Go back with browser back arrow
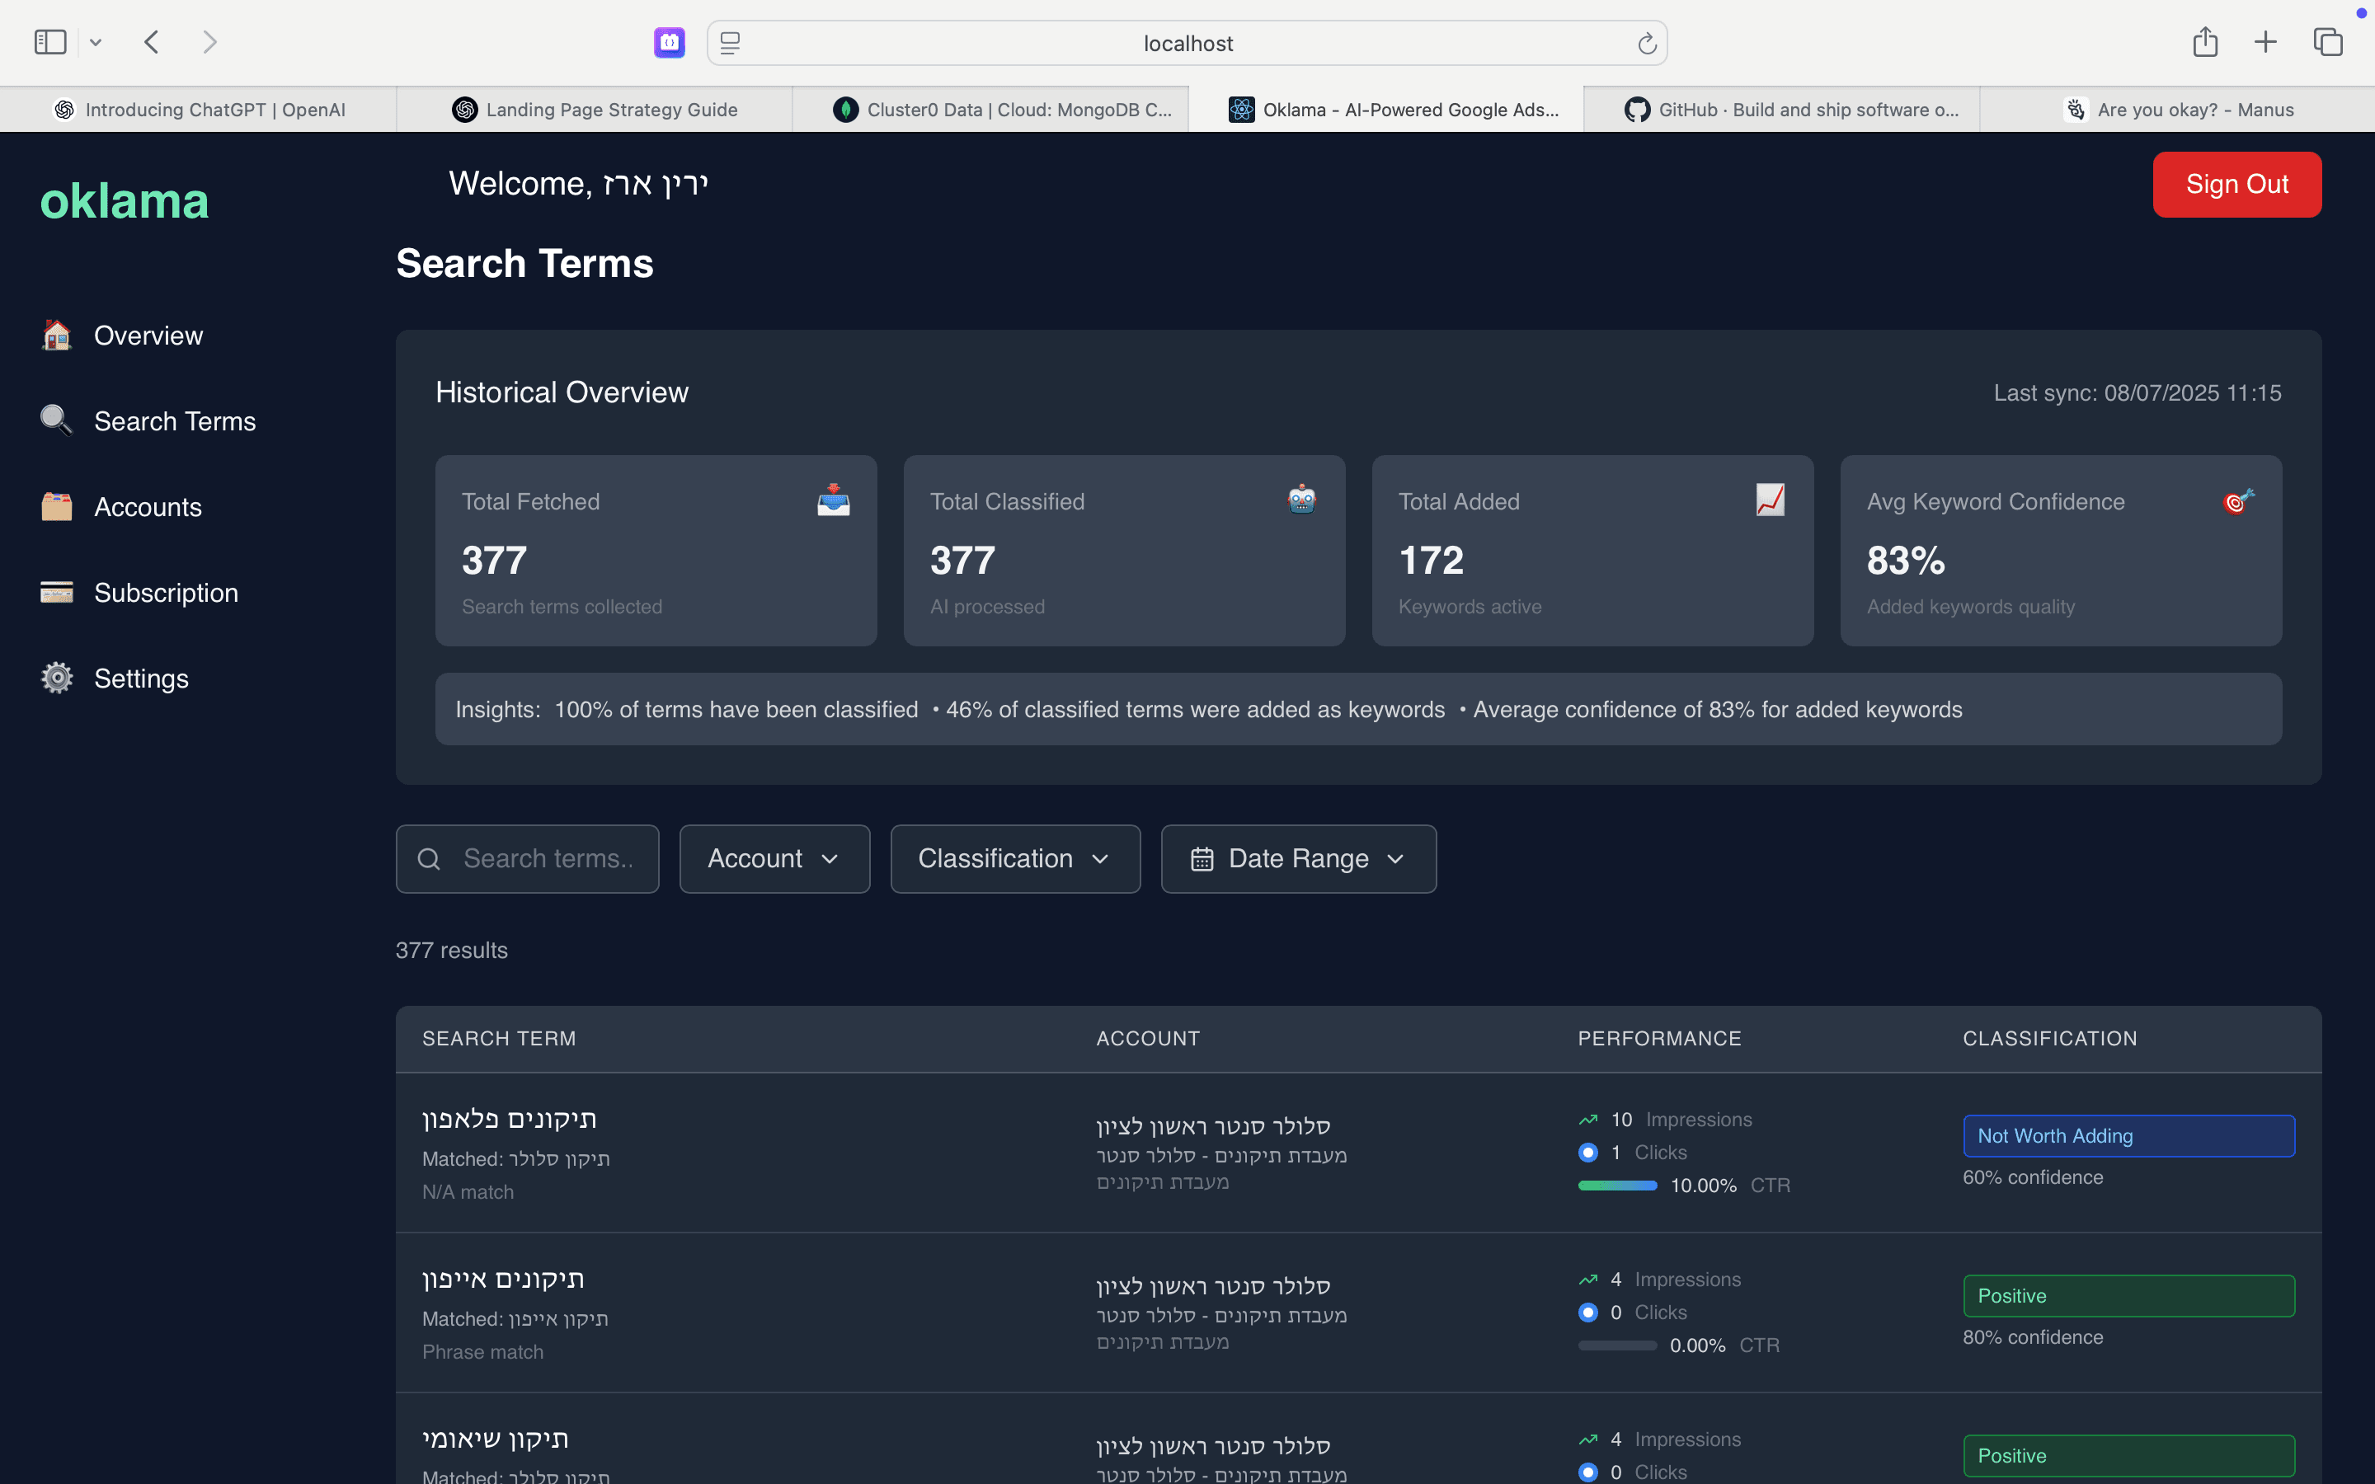The height and width of the screenshot is (1484, 2375). [151, 42]
